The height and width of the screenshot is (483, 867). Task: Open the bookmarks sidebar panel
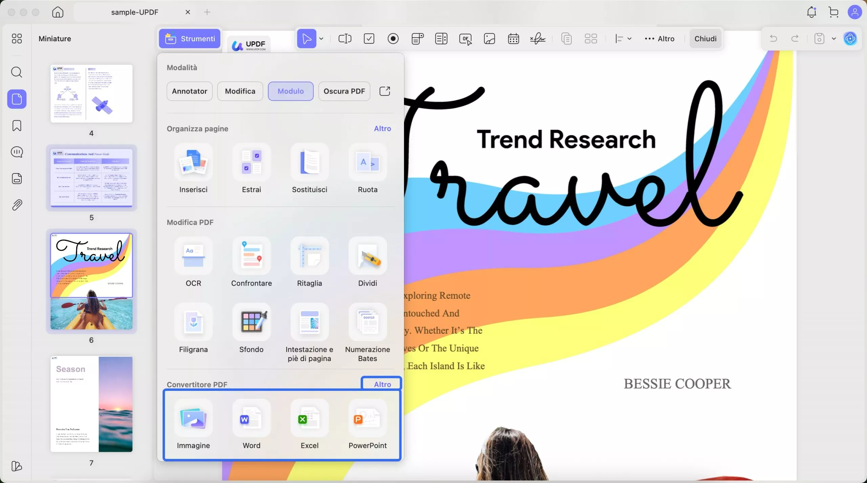coord(17,126)
